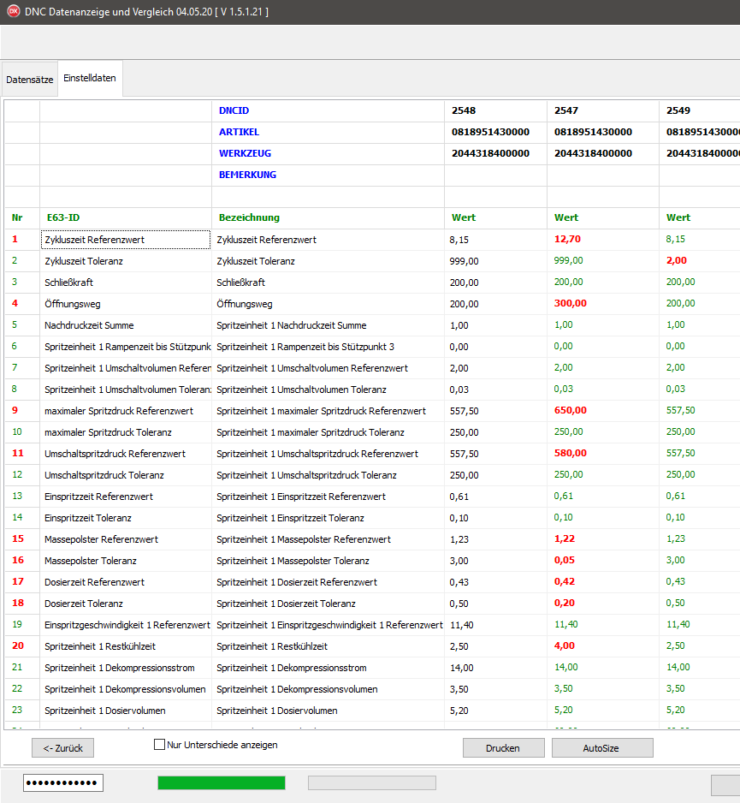Click value 11,40 in first Wert column
740x803 pixels.
pyautogui.click(x=462, y=625)
